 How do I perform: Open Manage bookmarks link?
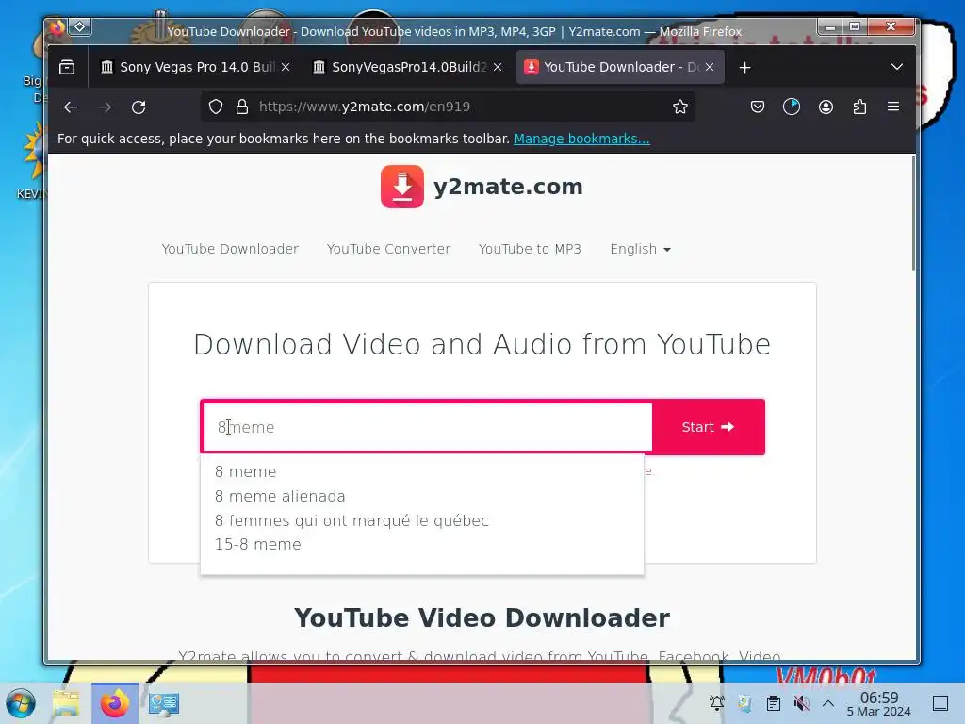pos(581,139)
